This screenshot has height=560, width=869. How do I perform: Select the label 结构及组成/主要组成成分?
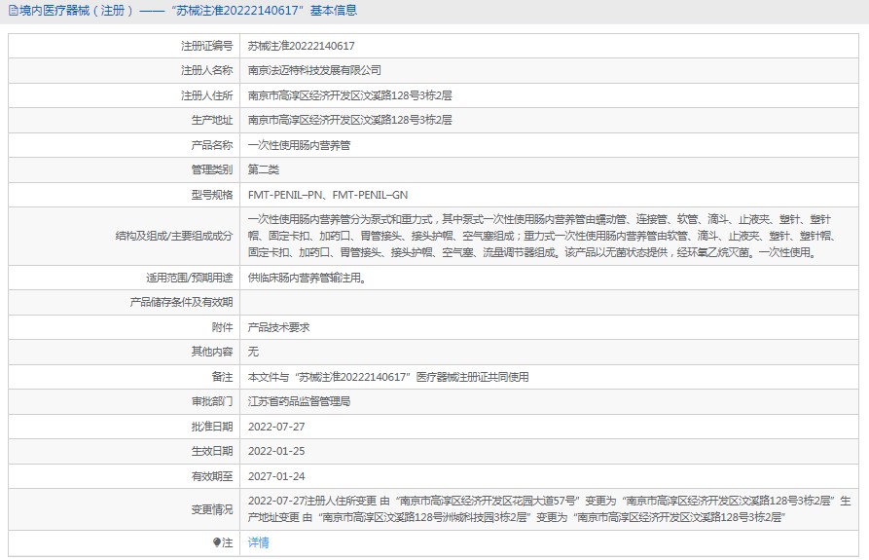coord(174,237)
